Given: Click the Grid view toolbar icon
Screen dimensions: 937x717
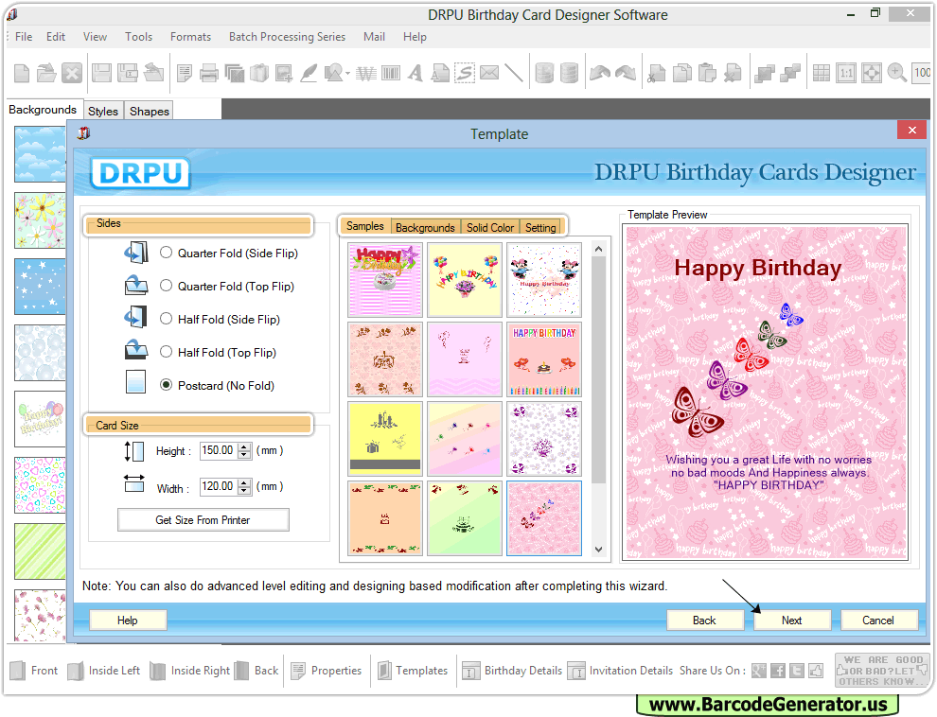Looking at the screenshot, I should 822,73.
